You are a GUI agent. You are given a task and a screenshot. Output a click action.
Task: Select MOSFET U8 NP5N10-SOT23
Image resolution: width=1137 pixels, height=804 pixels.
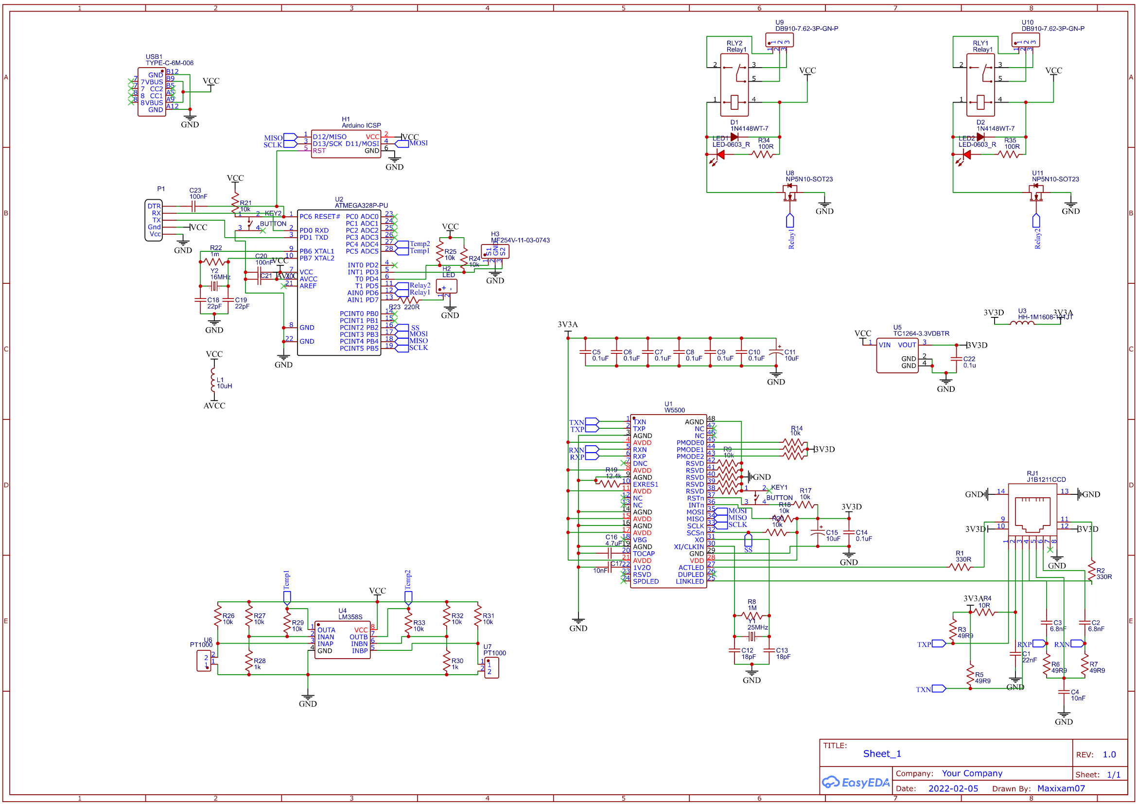789,193
